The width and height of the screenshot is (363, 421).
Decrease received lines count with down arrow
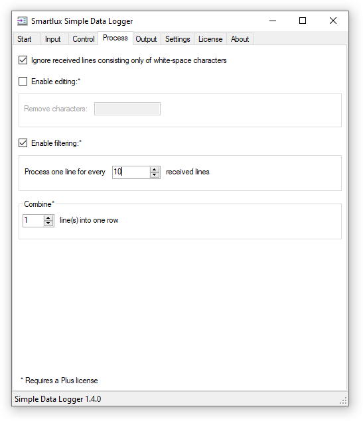(155, 175)
